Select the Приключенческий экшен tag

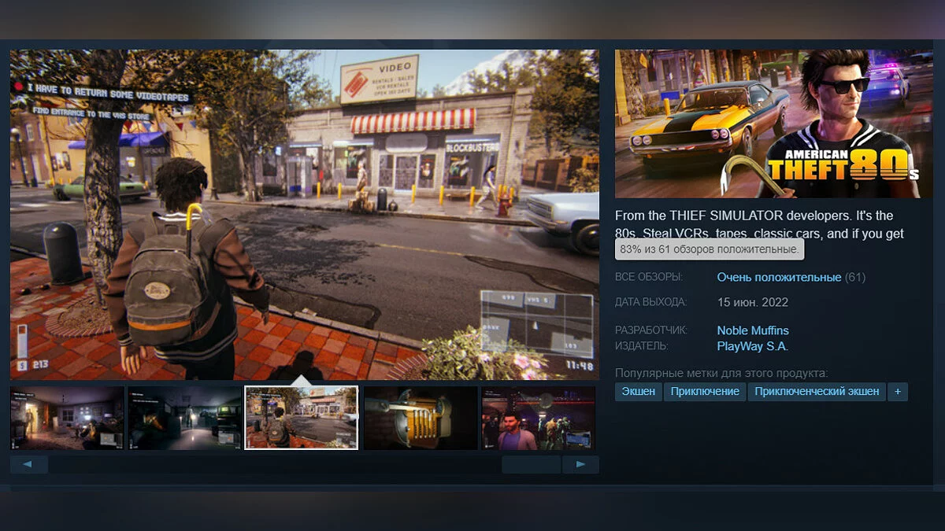coord(817,392)
